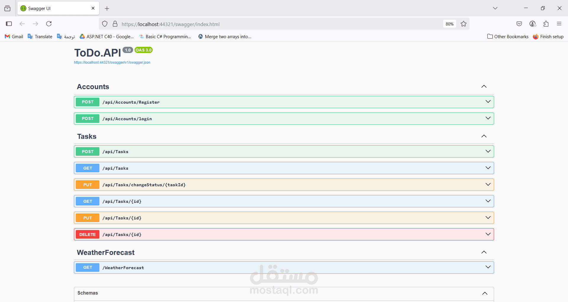Open the swagger.json link
Image resolution: width=568 pixels, height=302 pixels.
coord(112,62)
